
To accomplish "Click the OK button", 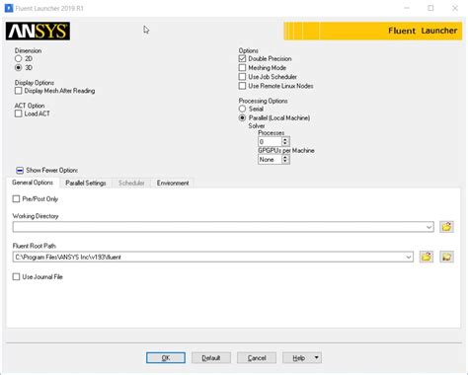I will point(166,357).
